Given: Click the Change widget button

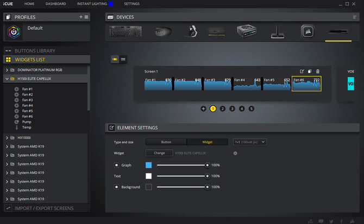Looking at the screenshot, I should click(159, 153).
